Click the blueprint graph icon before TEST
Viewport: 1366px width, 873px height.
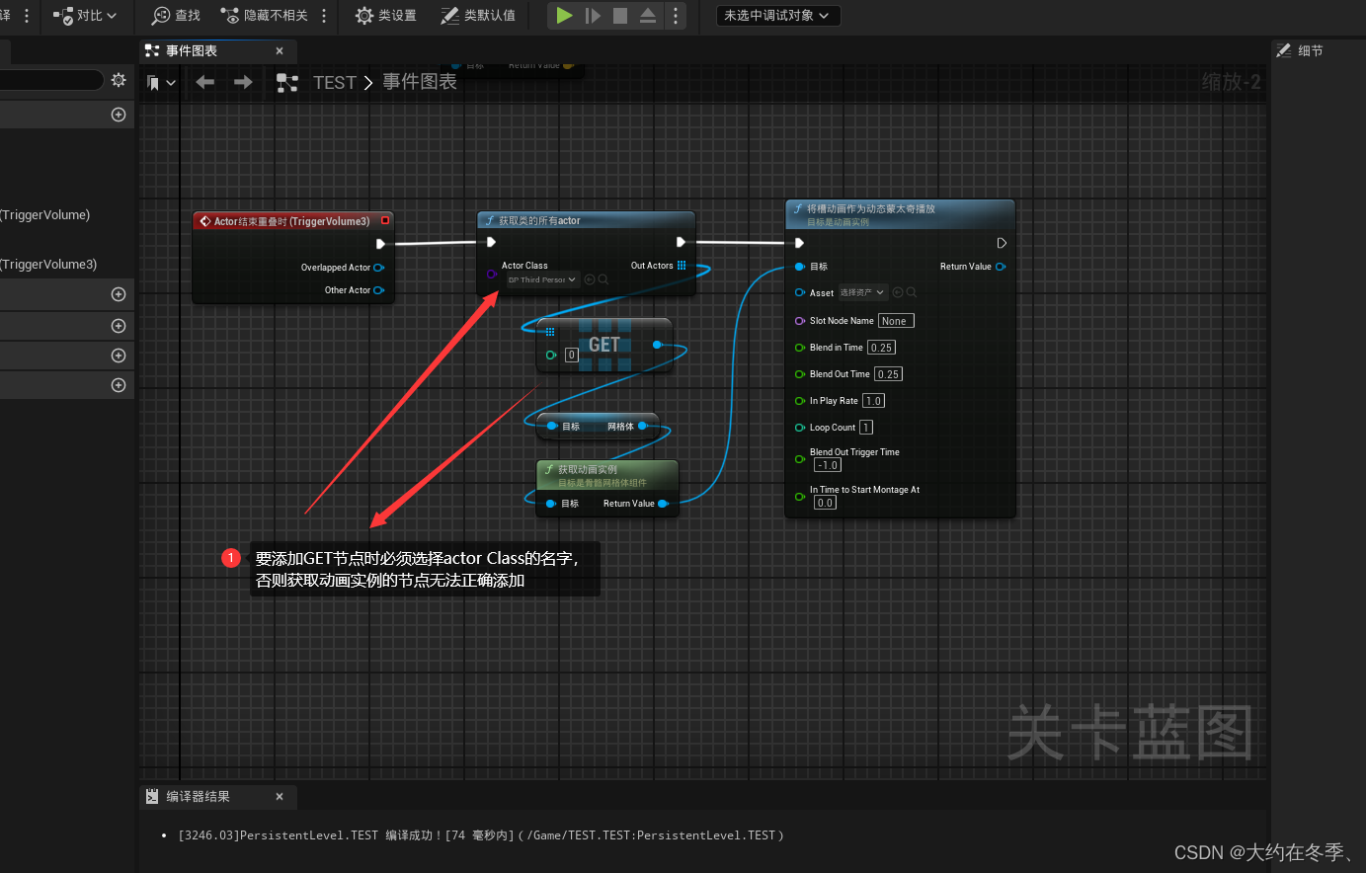click(287, 82)
